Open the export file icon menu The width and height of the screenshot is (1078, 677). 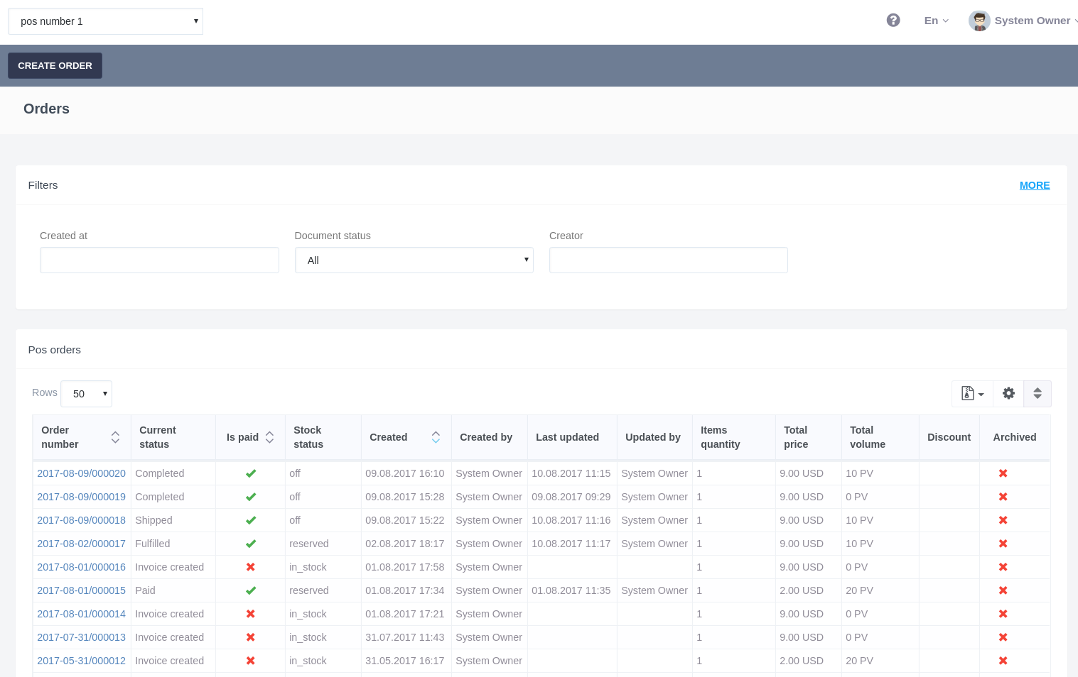[x=971, y=394]
